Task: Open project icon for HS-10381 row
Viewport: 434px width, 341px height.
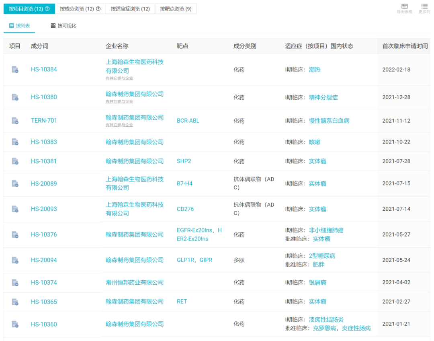Action: 15,161
